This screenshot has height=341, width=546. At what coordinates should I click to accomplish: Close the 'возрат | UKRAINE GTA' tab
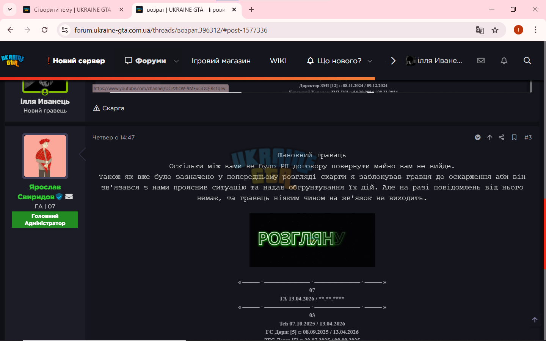[x=234, y=10]
